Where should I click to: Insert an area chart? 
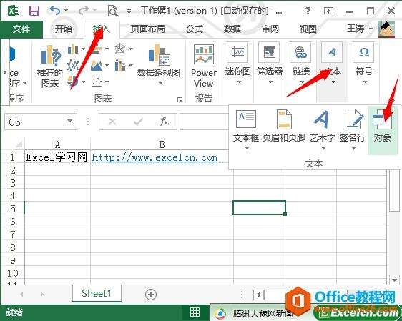coord(97,65)
